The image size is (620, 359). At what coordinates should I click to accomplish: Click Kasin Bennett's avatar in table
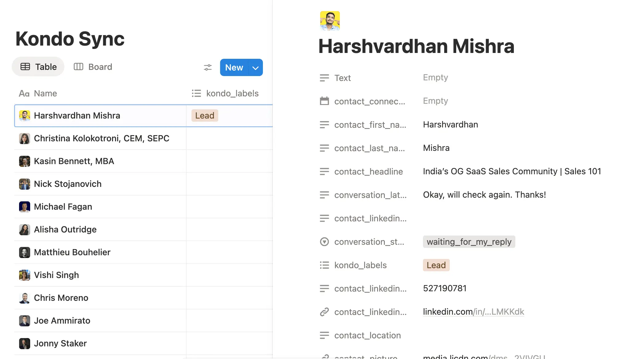(x=25, y=161)
